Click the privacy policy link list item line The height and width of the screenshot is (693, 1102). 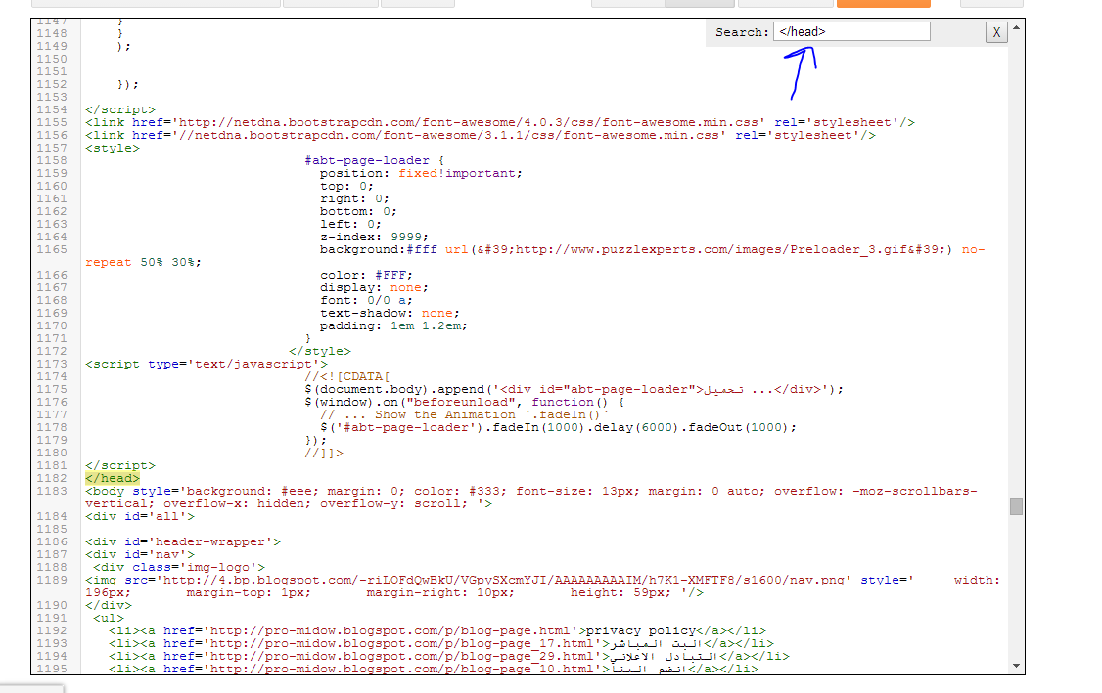pyautogui.click(x=437, y=630)
